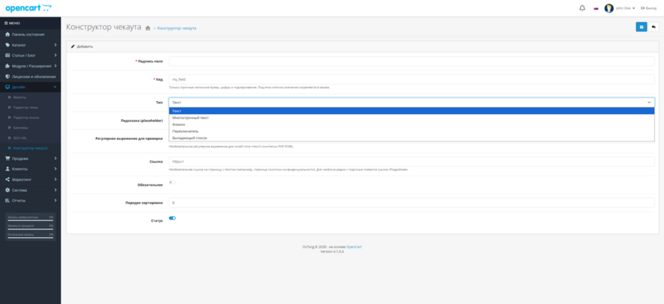
Task: Click Заказы завершенные progress bar
Action: (x=31, y=220)
